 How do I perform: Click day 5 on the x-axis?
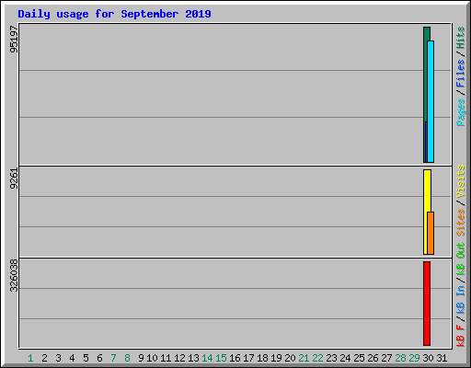click(86, 358)
